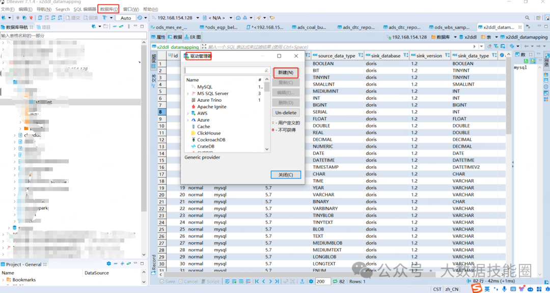Image resolution: width=550 pixels, height=293 pixels.
Task: Click the 关闭(C) button in driver manager
Action: pos(286,174)
